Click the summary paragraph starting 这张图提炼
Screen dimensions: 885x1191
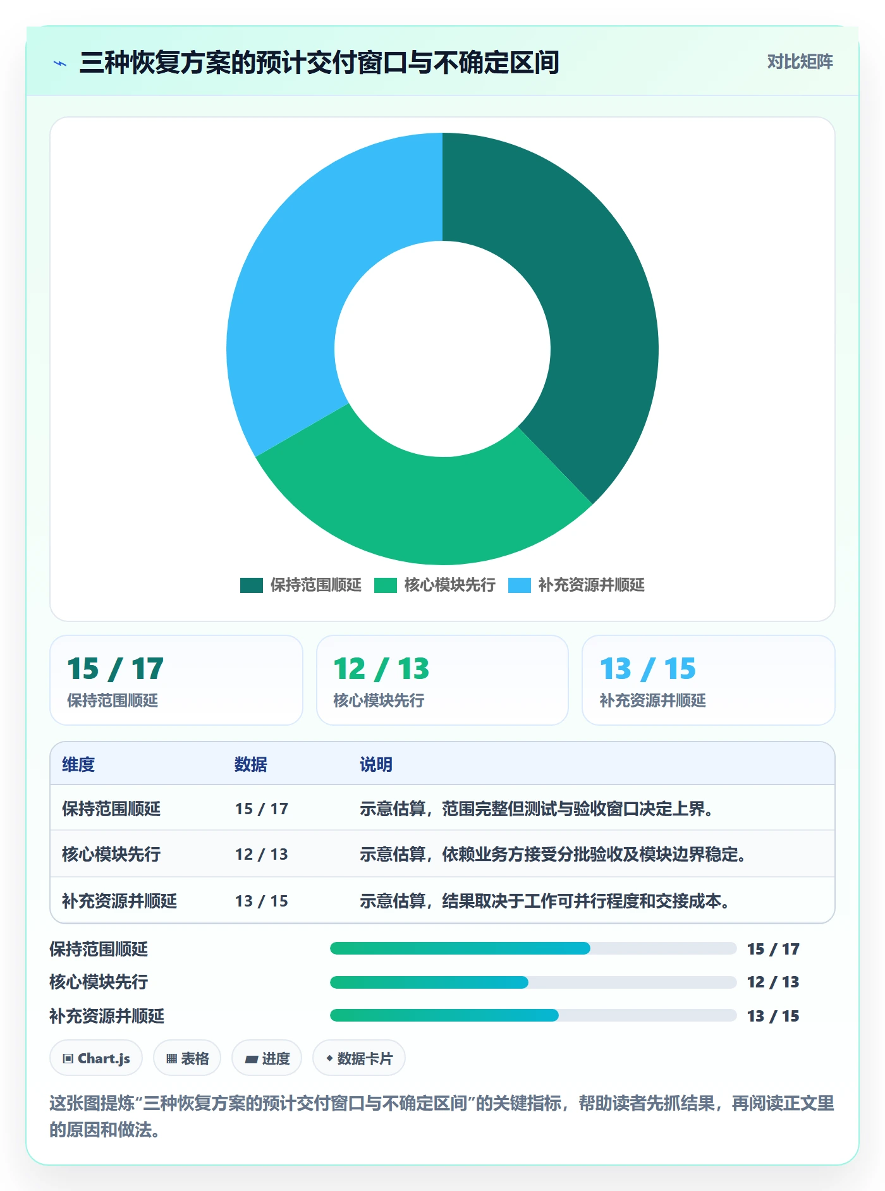pyautogui.click(x=442, y=1116)
